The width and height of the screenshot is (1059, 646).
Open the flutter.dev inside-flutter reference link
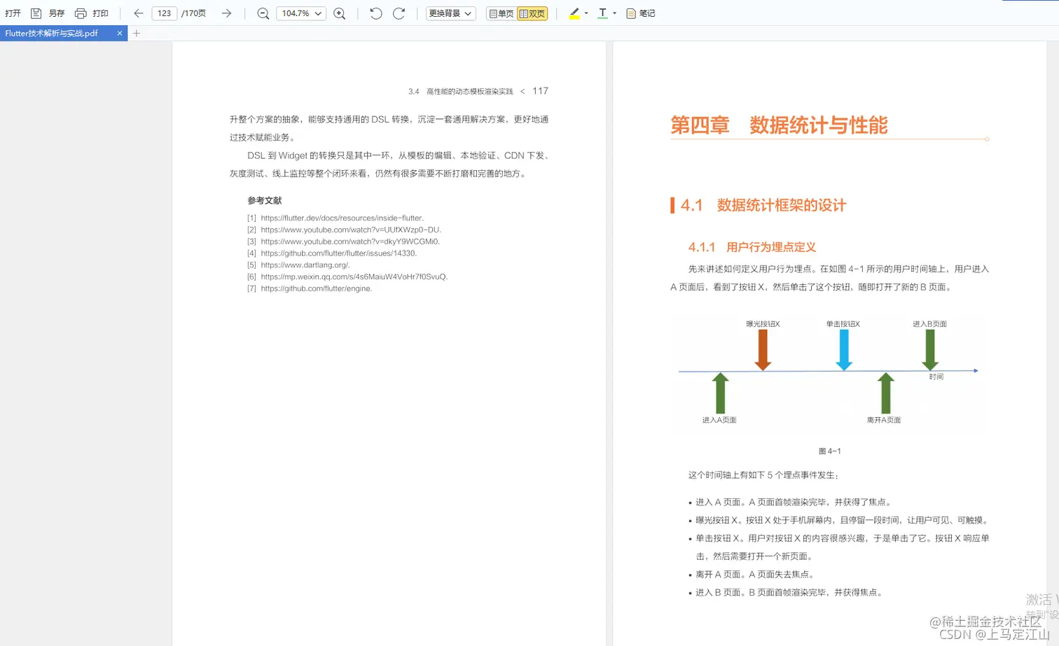click(342, 218)
